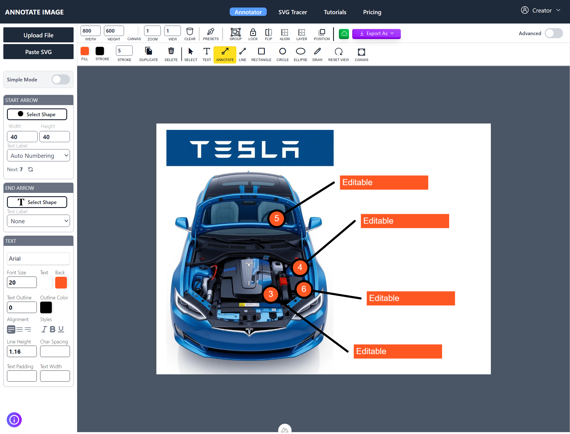This screenshot has width=570, height=434.
Task: Select the Ellipse tool
Action: (300, 51)
